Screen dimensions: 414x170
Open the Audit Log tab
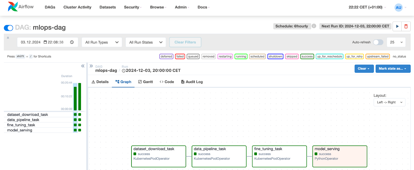click(192, 82)
